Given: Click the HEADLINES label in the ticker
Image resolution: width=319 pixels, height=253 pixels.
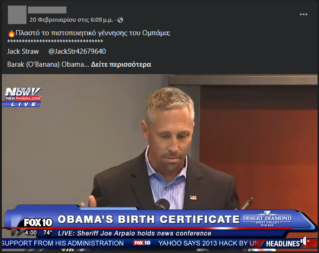Looking at the screenshot, I should click(x=283, y=243).
